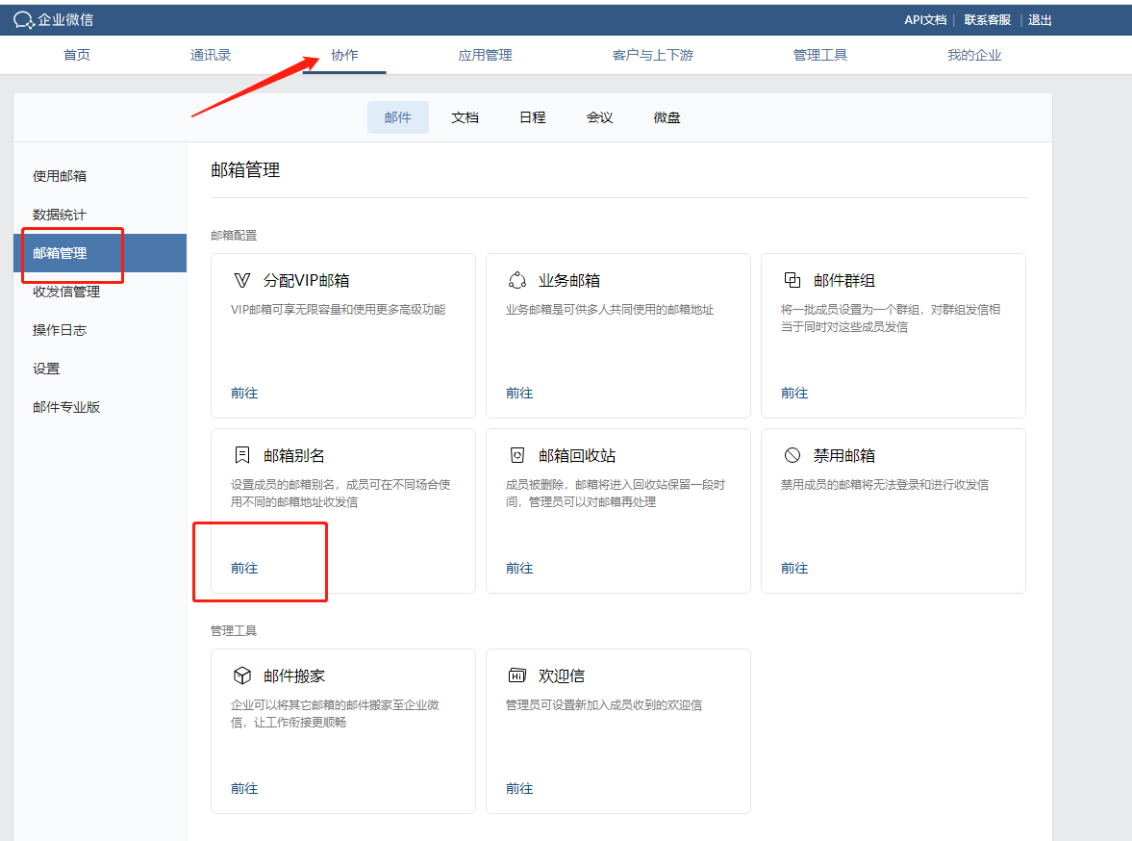Click 前往 under 邮件搬家
This screenshot has width=1132, height=841.
[x=244, y=788]
